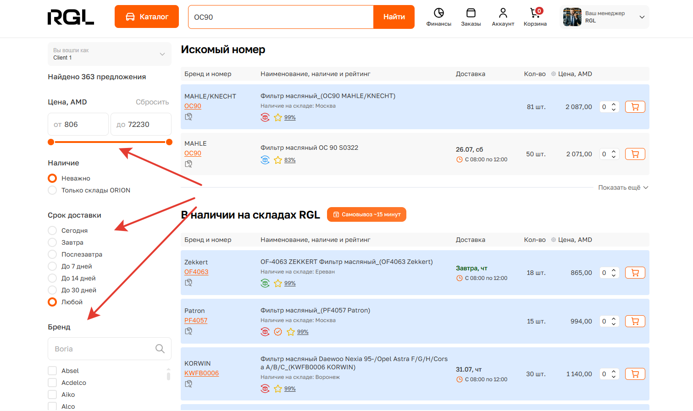The width and height of the screenshot is (693, 411).
Task: Open 83% rating link in MAHLE row
Action: click(x=290, y=160)
